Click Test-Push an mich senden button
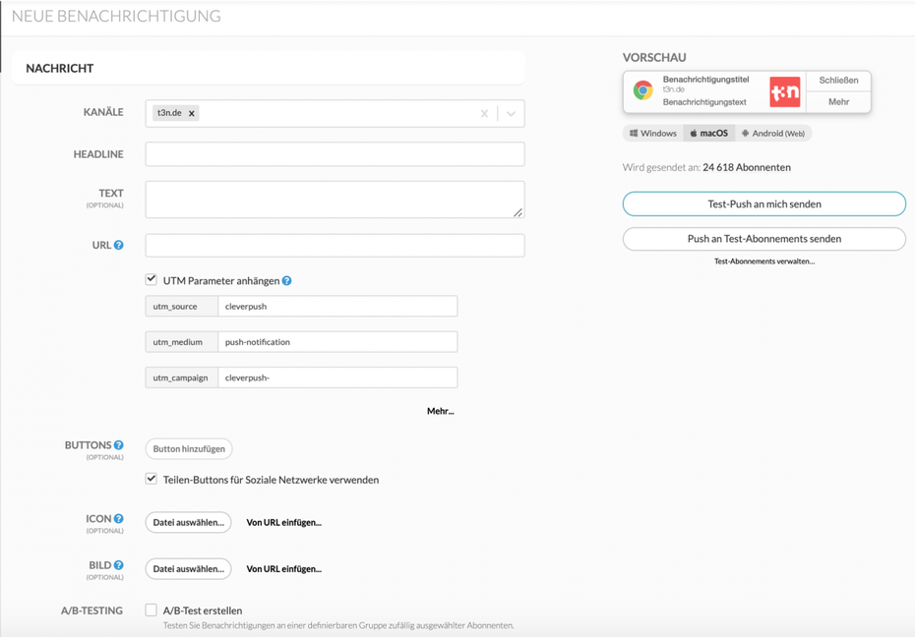Viewport: 915px width, 637px height. pos(763,203)
